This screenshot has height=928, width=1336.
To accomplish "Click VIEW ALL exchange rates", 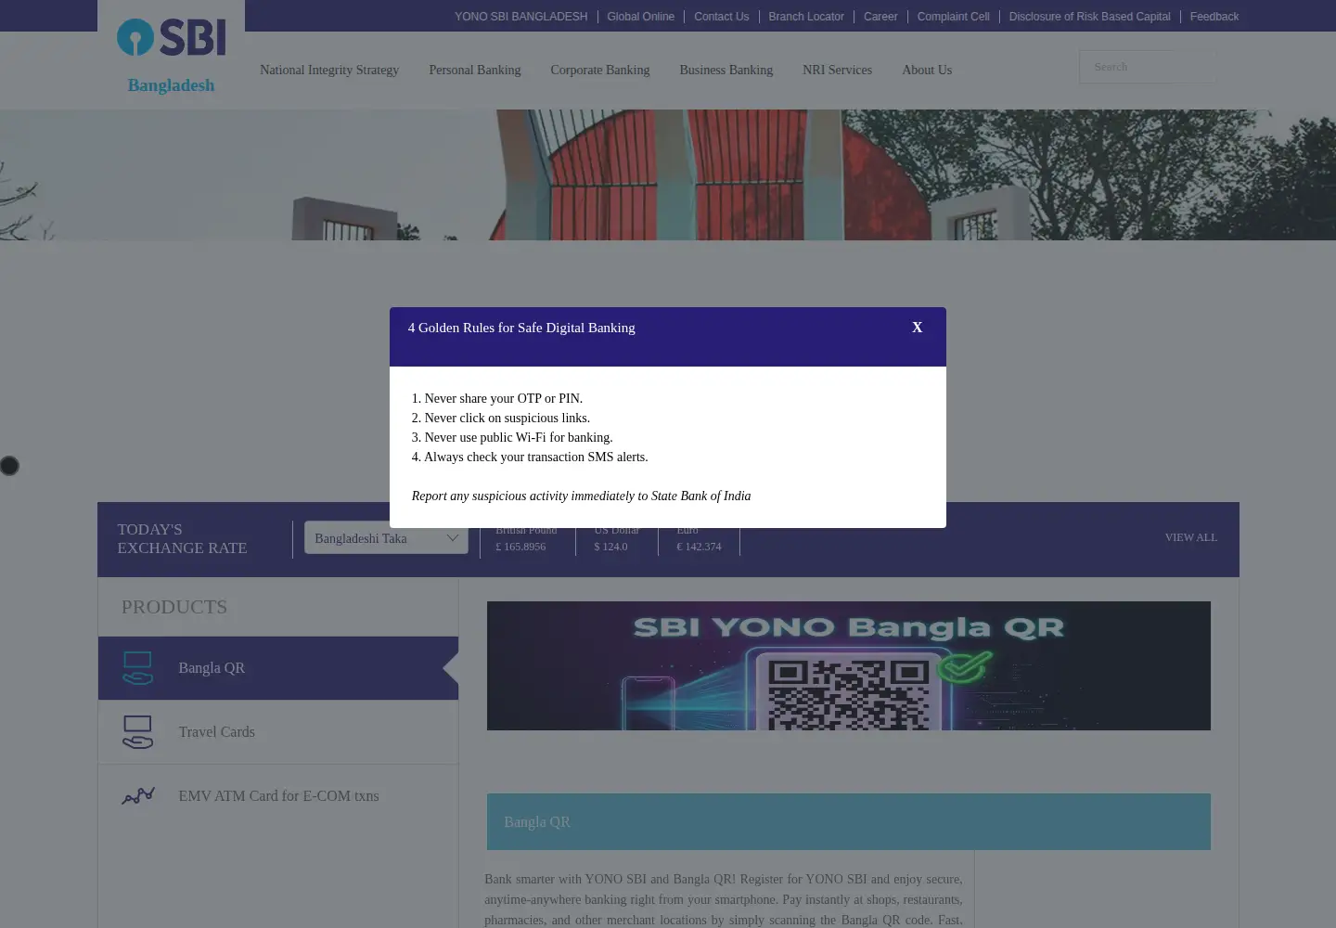I will click(1190, 537).
